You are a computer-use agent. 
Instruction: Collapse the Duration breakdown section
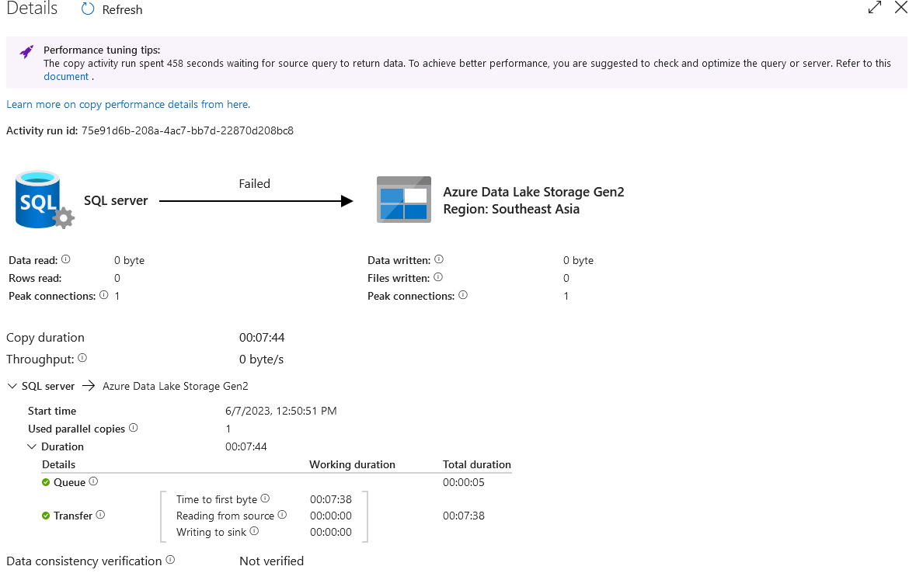click(32, 446)
